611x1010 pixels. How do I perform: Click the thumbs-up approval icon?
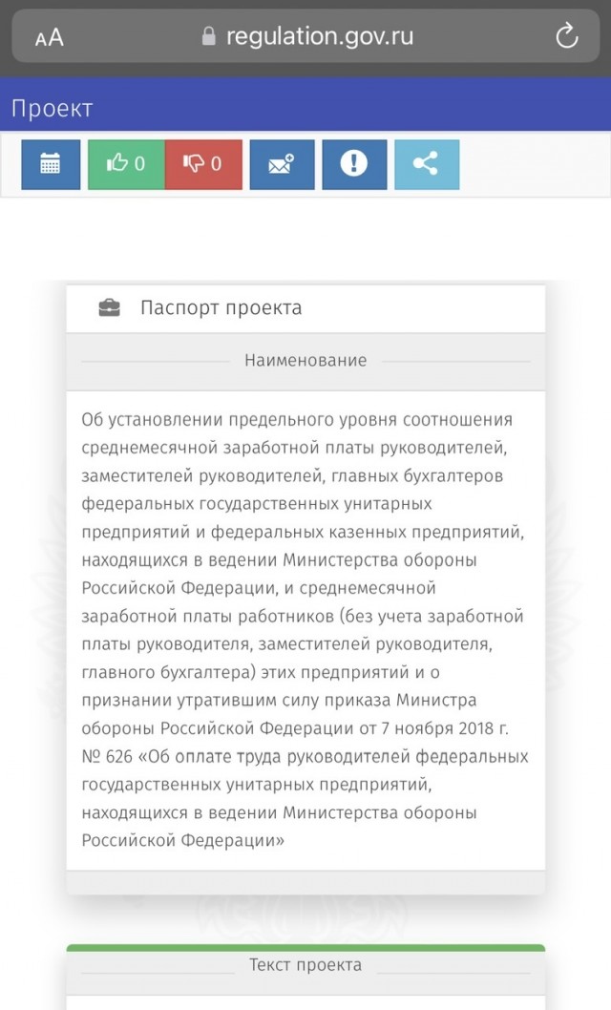click(118, 162)
